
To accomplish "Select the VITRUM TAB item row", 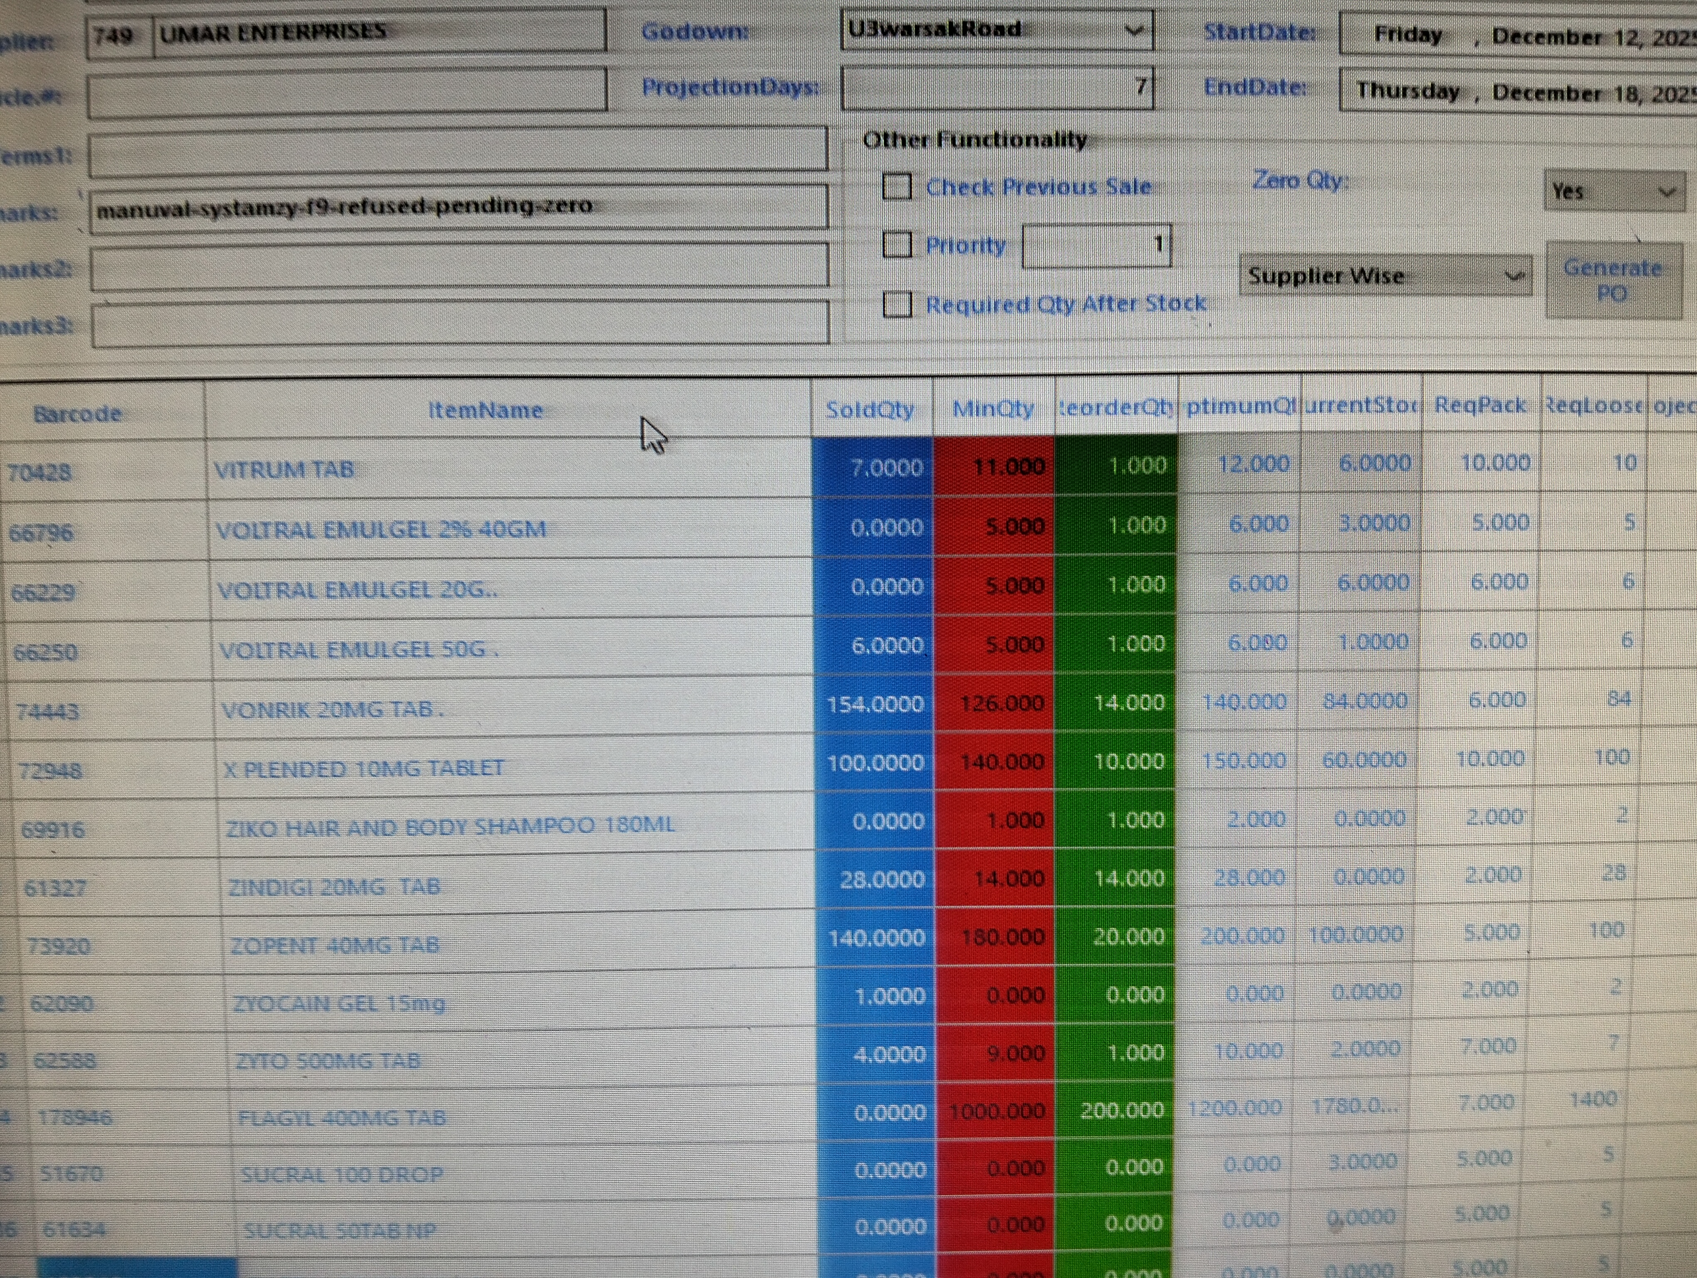I will [x=284, y=469].
